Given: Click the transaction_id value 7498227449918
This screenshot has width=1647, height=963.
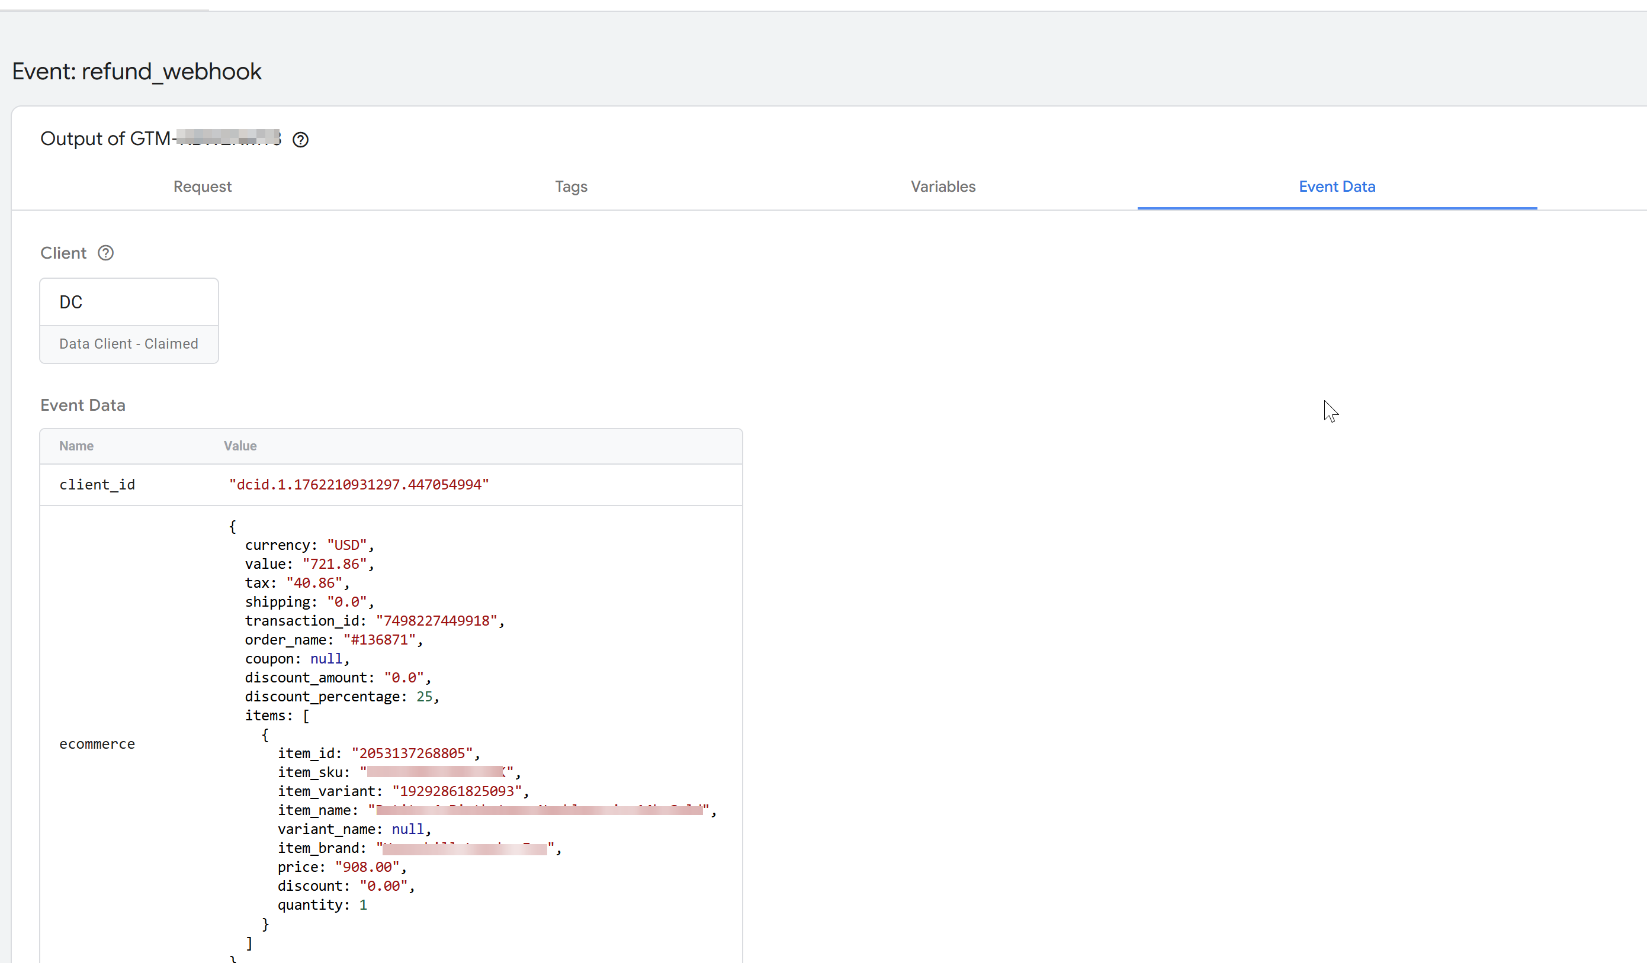Looking at the screenshot, I should tap(436, 621).
